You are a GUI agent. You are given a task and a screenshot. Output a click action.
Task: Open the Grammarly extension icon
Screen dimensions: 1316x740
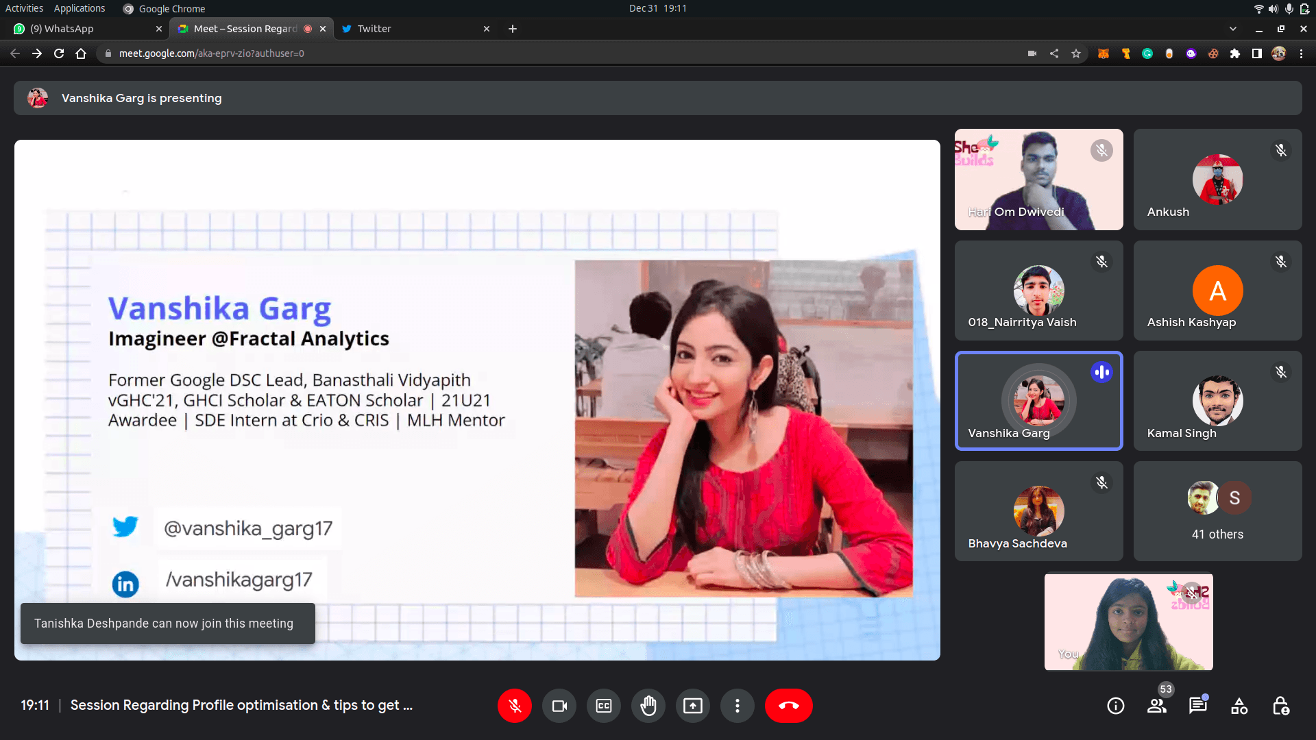coord(1147,53)
